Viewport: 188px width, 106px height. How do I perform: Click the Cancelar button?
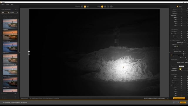coord(176,102)
